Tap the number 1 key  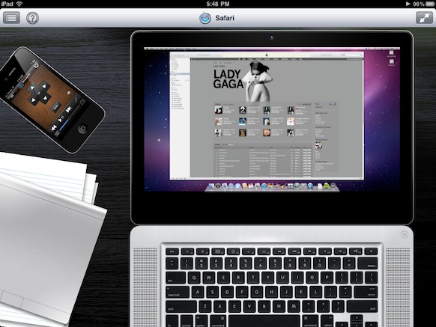click(187, 263)
